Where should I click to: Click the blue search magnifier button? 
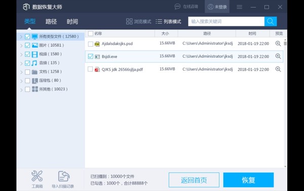pyautogui.click(x=270, y=21)
